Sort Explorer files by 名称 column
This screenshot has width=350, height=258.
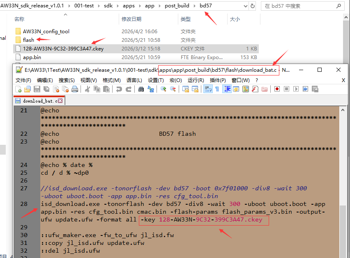[x=66, y=19]
